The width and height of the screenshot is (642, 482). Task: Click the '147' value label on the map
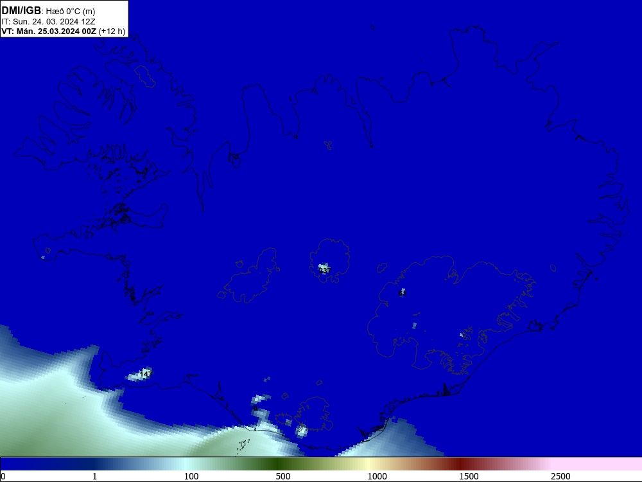[146, 374]
